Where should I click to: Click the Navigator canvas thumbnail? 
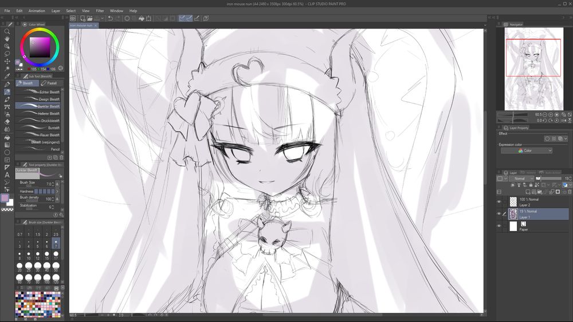point(534,69)
